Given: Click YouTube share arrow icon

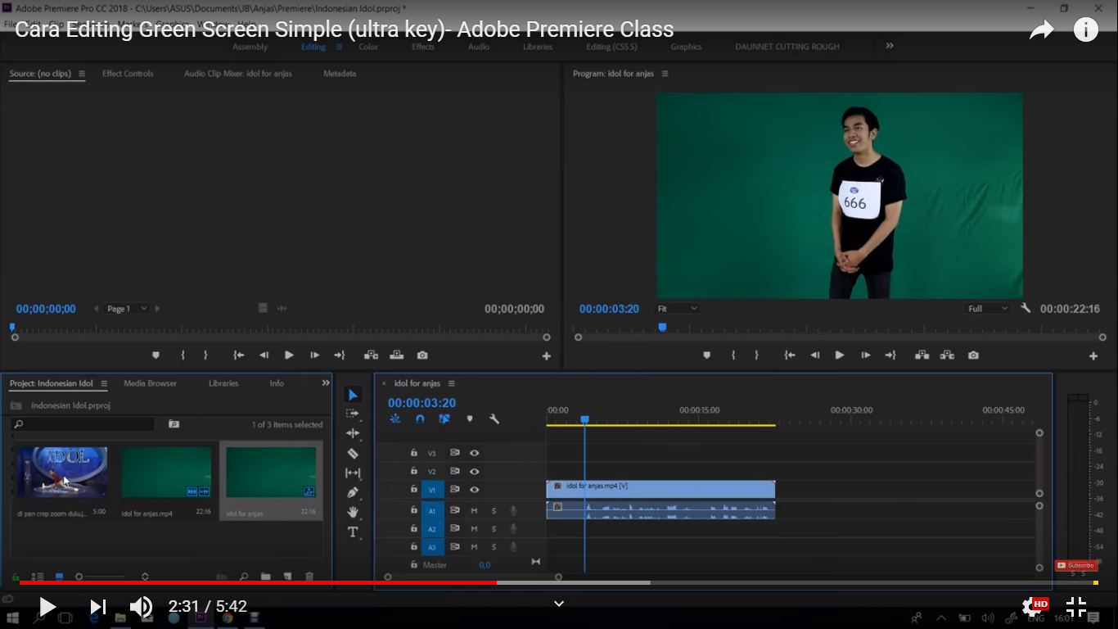Looking at the screenshot, I should [x=1041, y=30].
